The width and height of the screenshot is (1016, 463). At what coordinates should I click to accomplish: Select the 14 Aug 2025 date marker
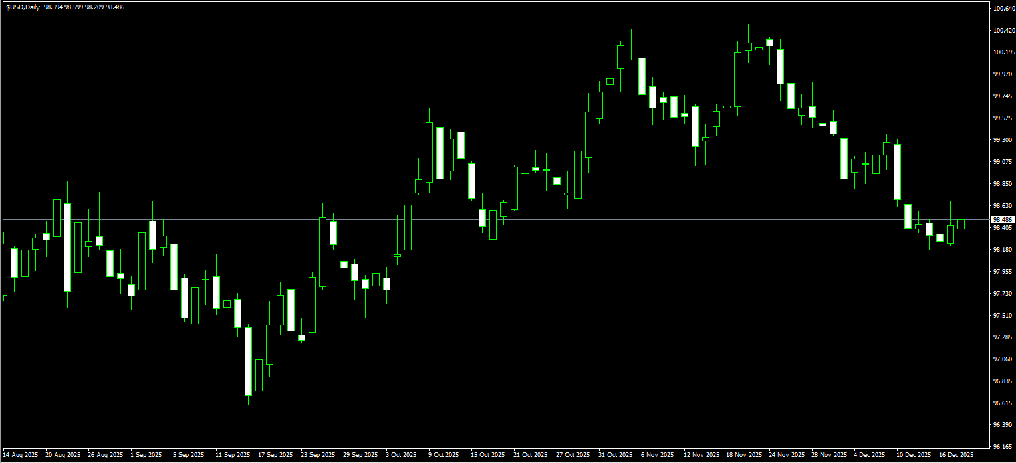point(21,455)
